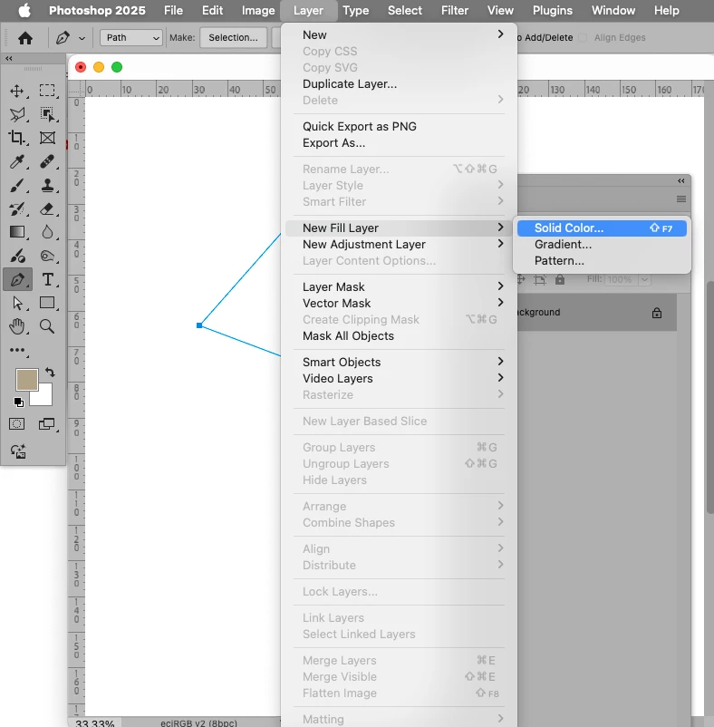Click the Background layer lock icon
Viewport: 714px width, 727px height.
[657, 313]
